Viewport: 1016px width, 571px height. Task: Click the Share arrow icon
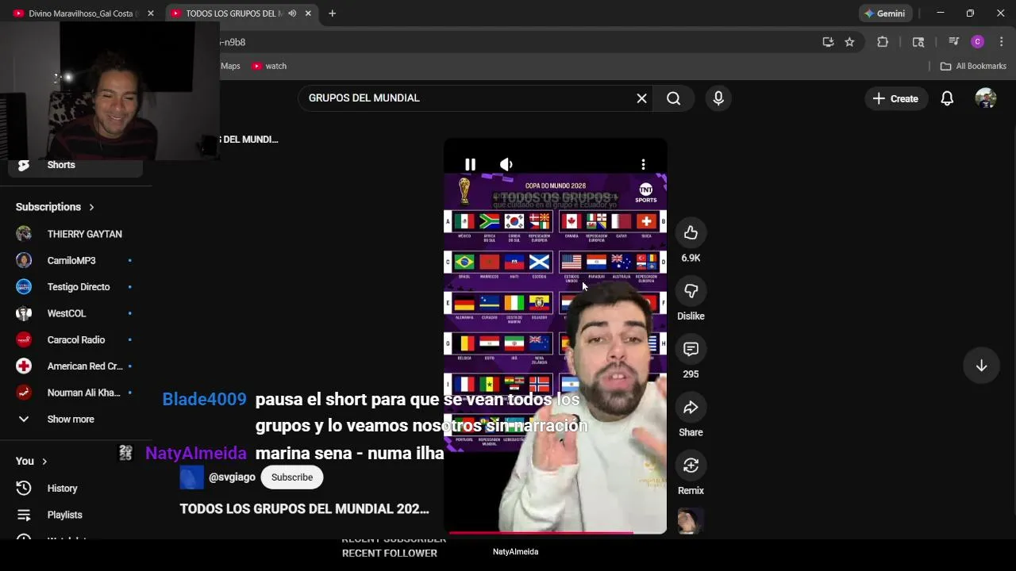pos(691,407)
